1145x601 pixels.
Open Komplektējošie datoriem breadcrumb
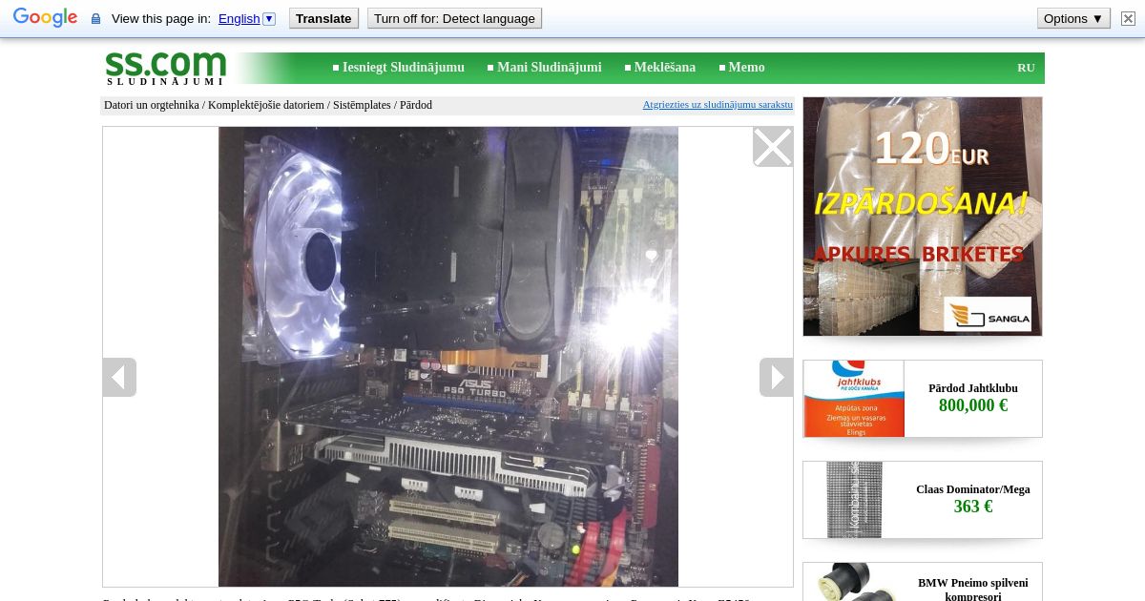(x=266, y=105)
